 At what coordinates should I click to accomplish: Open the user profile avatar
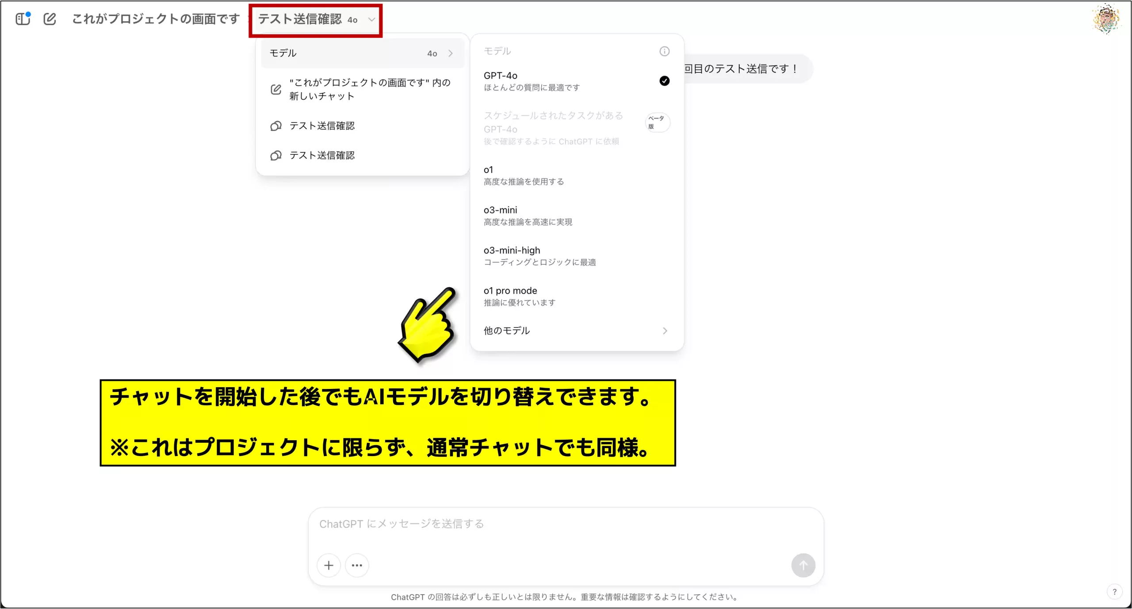tap(1106, 18)
